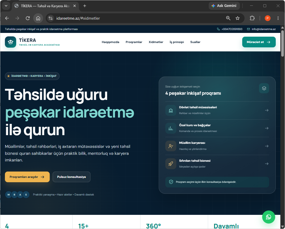Click the 360° statistic

pyautogui.click(x=153, y=226)
